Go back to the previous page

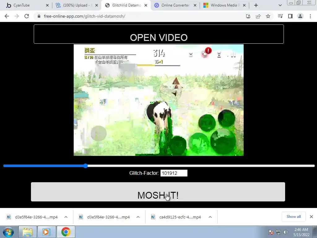(7, 16)
